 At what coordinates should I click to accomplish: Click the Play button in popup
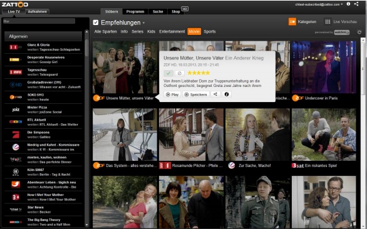tap(172, 94)
